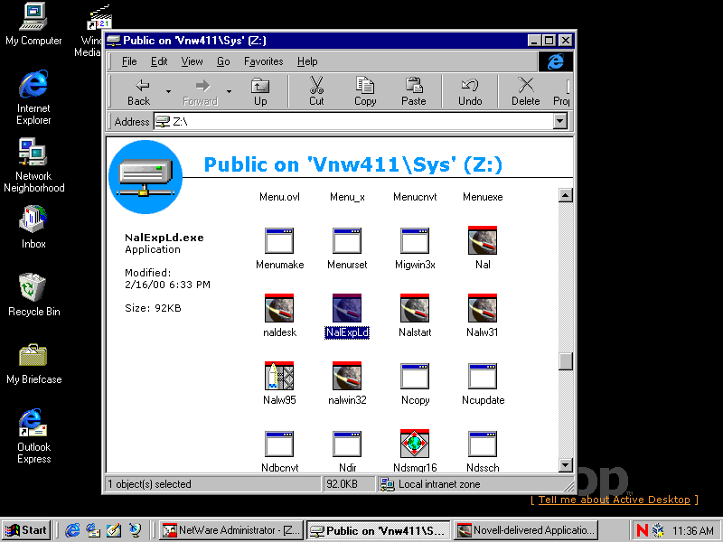This screenshot has width=723, height=542.
Task: Open the Help menu
Action: 307,61
